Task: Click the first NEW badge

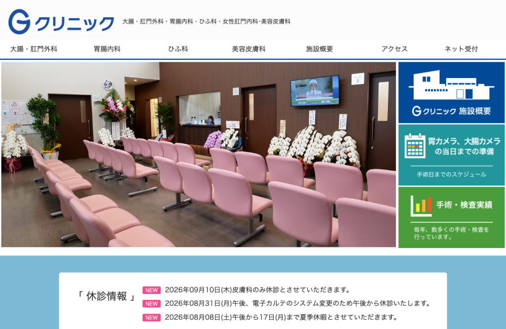Action: [x=151, y=290]
